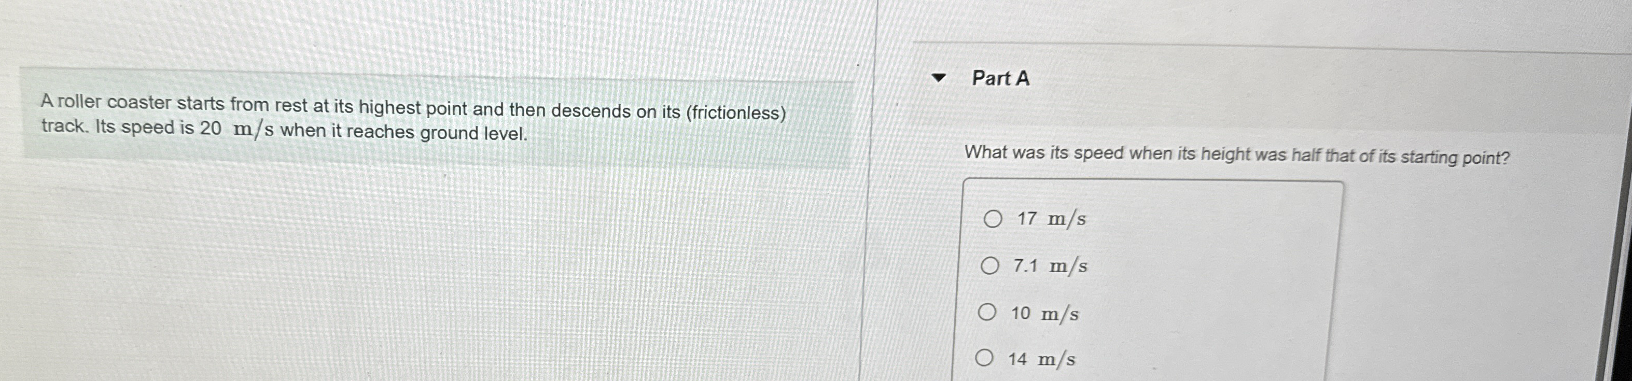
Task: Click the "10 m/s" answer label text
Action: [1044, 313]
